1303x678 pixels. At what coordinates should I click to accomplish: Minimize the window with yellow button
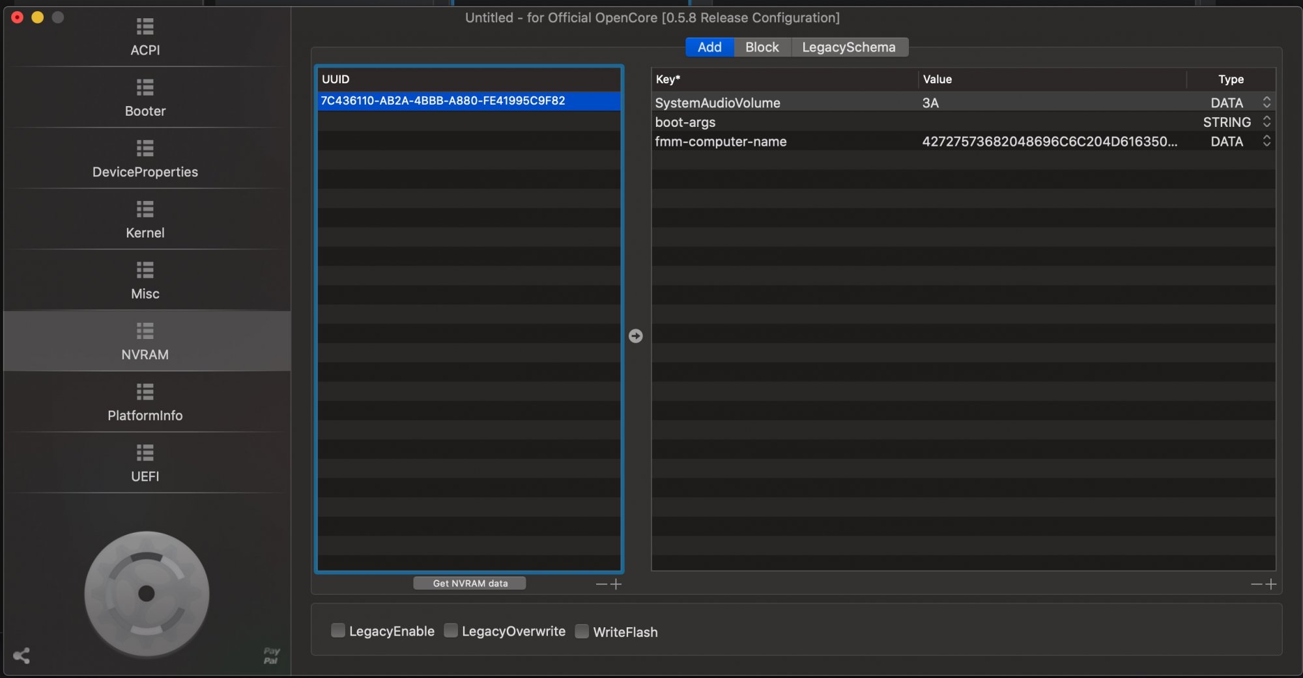[38, 18]
